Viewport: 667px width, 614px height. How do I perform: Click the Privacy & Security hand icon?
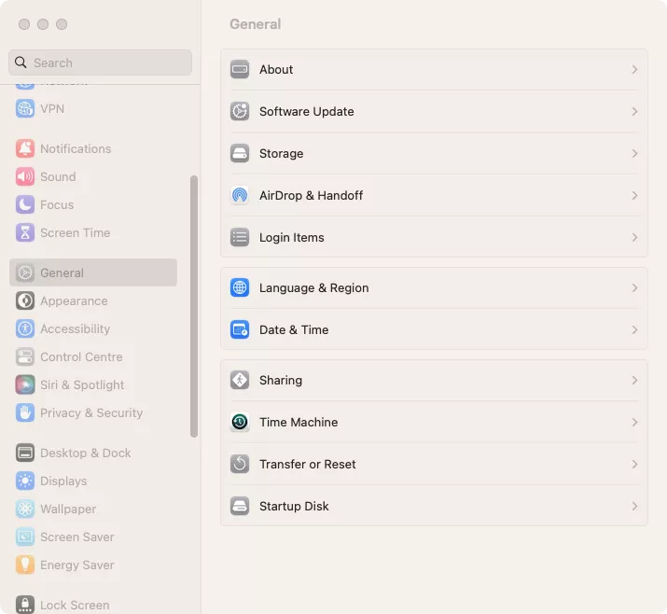(x=25, y=412)
